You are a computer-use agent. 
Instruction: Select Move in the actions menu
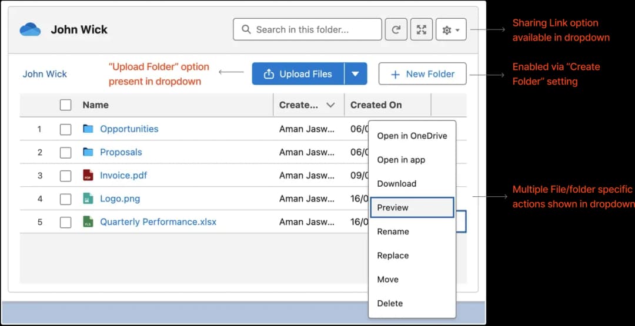[x=412, y=279]
